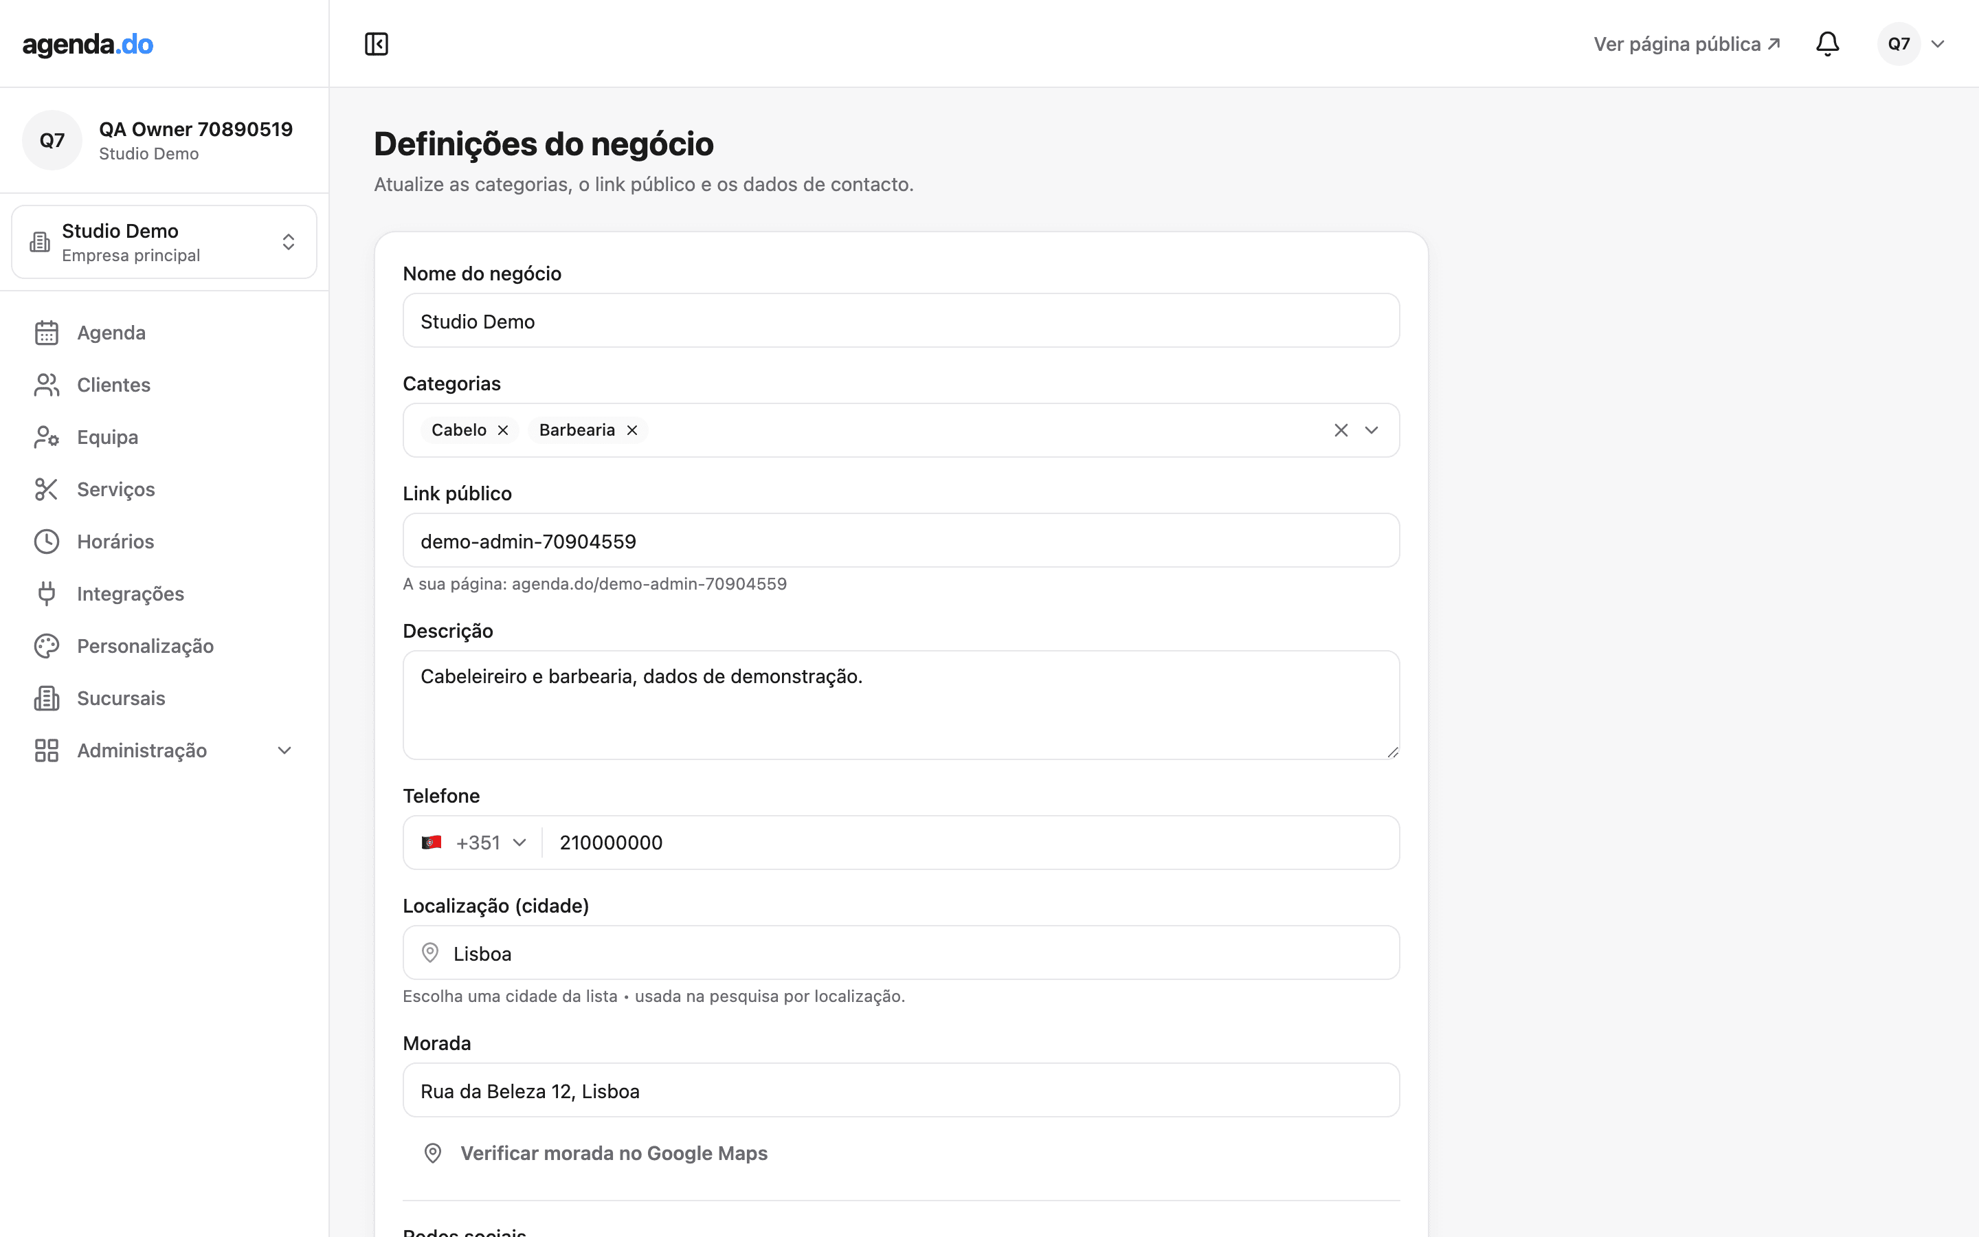The width and height of the screenshot is (1979, 1237).
Task: Click the Descrição textarea resize handle
Action: pyautogui.click(x=1393, y=753)
